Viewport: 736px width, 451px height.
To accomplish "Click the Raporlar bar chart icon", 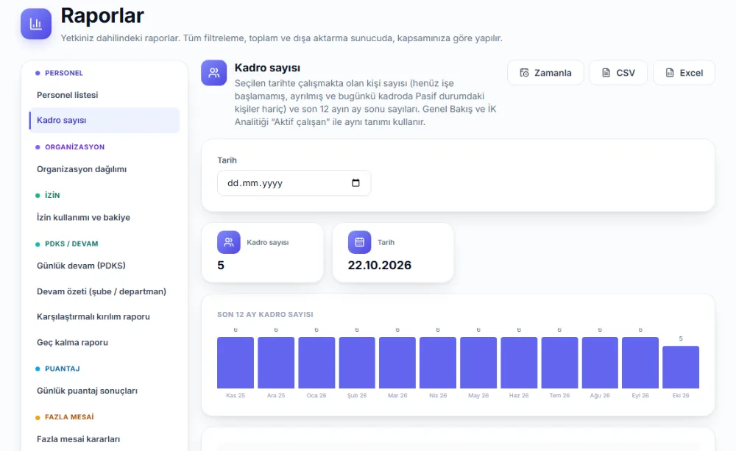I will click(x=35, y=24).
